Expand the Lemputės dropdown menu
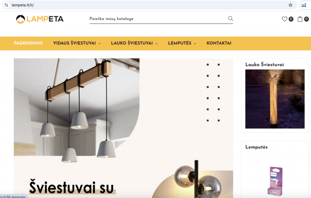 (x=182, y=43)
